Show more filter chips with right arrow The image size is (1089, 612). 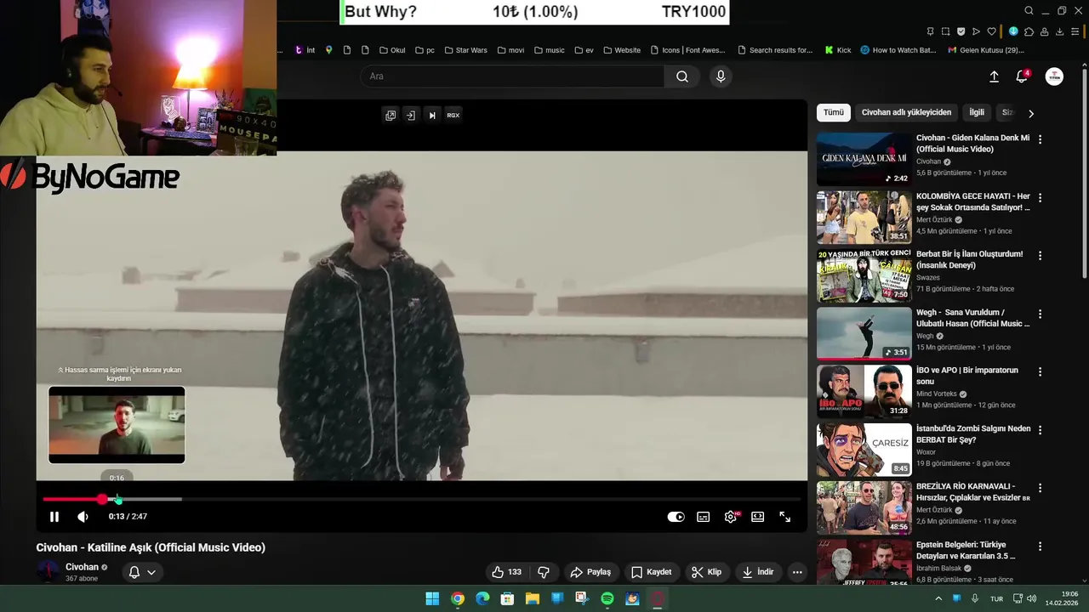point(1031,113)
